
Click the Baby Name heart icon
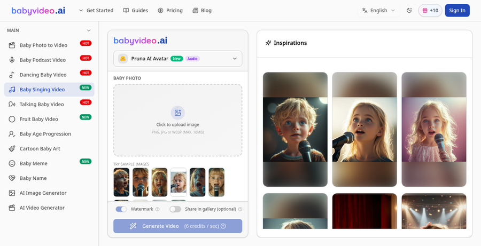coord(12,178)
